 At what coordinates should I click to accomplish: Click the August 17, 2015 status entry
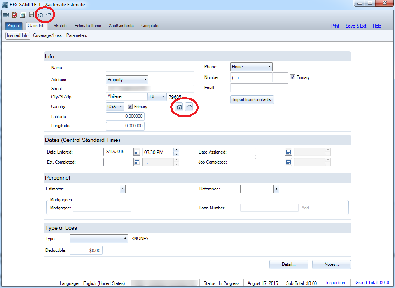(263, 283)
